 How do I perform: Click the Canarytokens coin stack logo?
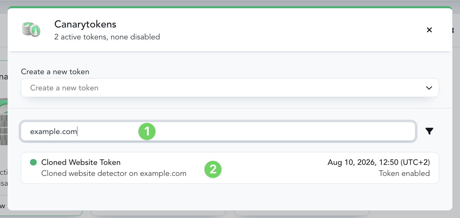[x=31, y=30]
